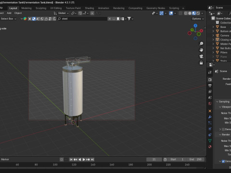Viewport: 231px width, 173px height.
Task: Open Tool properties tab
Action: pyautogui.click(x=210, y=72)
